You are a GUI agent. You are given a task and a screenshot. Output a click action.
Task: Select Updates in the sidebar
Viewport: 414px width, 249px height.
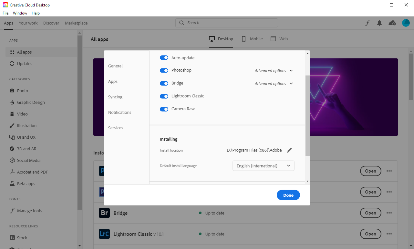point(41,64)
